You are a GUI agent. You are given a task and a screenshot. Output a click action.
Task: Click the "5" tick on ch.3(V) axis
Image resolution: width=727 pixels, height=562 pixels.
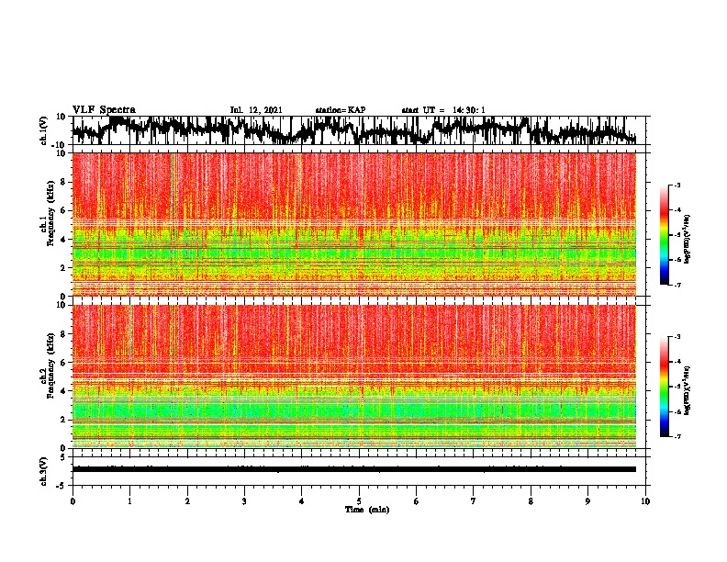(x=63, y=457)
